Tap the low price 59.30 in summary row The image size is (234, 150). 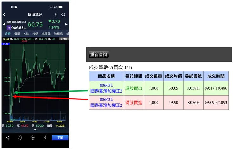click(x=40, y=126)
